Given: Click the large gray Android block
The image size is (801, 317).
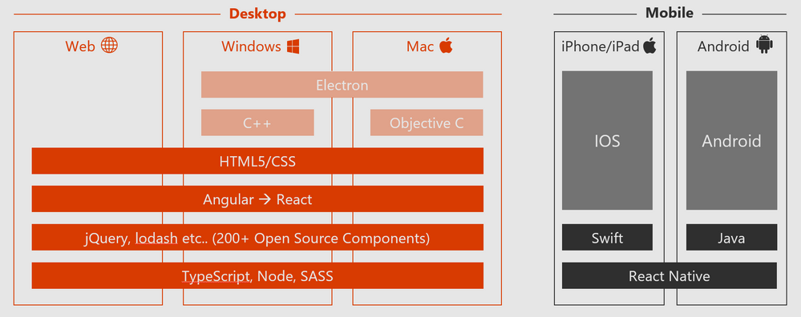Looking at the screenshot, I should pyautogui.click(x=731, y=140).
